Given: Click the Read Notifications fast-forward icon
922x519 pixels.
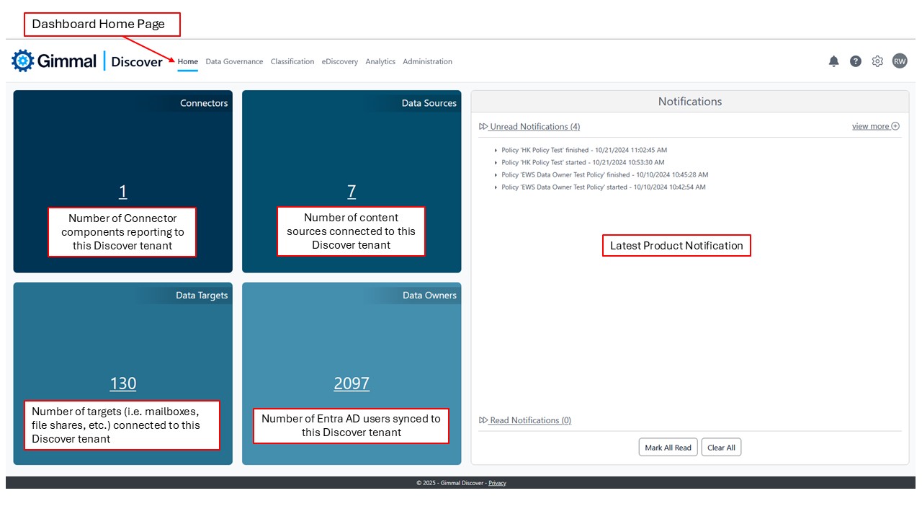Looking at the screenshot, I should [484, 420].
